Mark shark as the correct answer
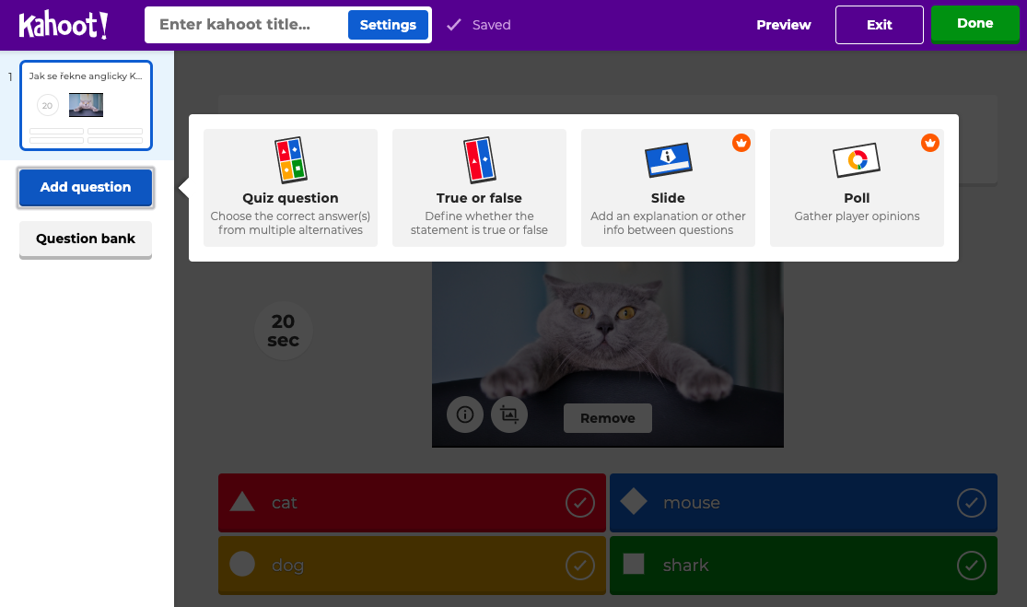The height and width of the screenshot is (607, 1027). click(x=972, y=566)
